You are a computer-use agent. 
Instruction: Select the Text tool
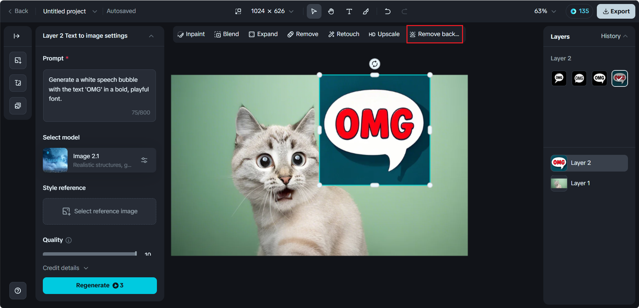(x=349, y=11)
